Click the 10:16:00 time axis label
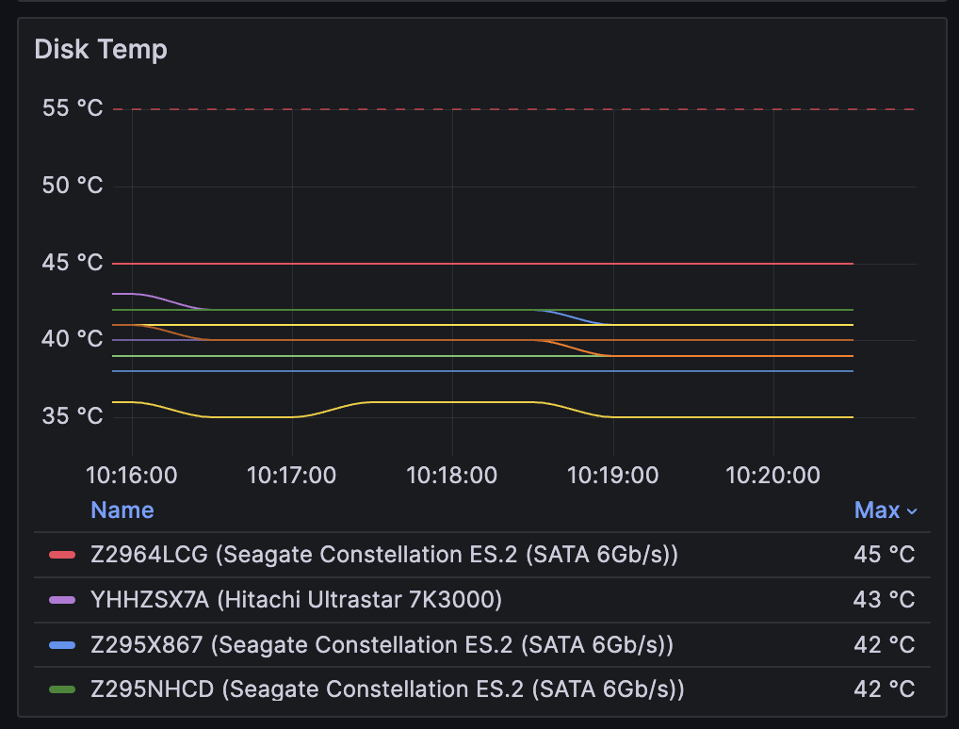 pos(132,475)
